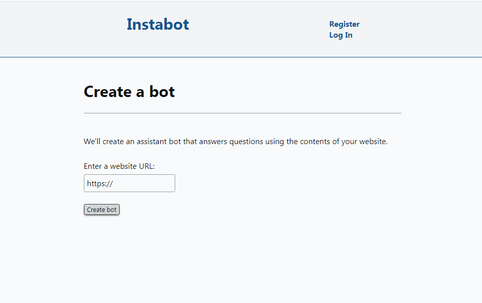Click the Instabot brand name in the header
Screen dimensions: 482x303
coord(157,24)
